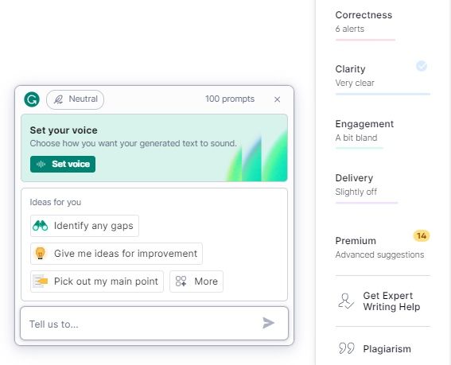Close the Grammarly prompt panel
Image resolution: width=451 pixels, height=365 pixels.
click(x=278, y=99)
